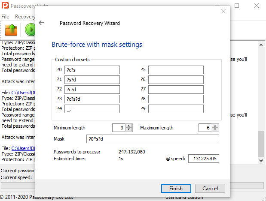The height and width of the screenshot is (201, 266).
Task: Open the Recovery menu
Action: [25, 17]
